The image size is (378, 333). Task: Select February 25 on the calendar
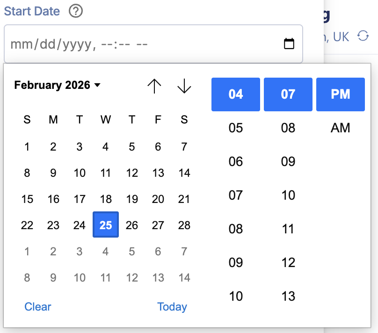106,225
